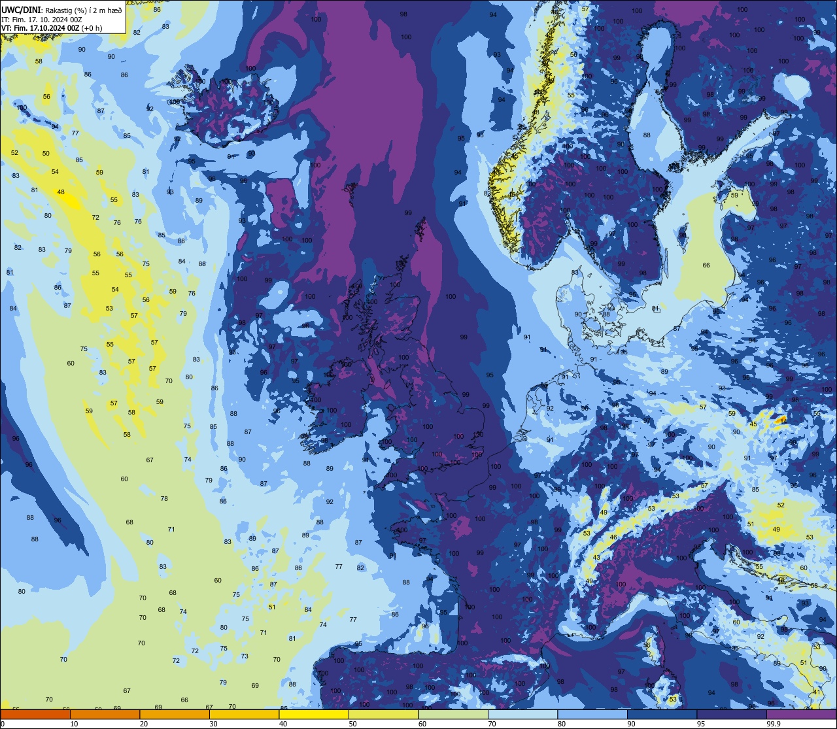Click the humidity value 73 on the map
837x729 pixels.
pos(245,656)
